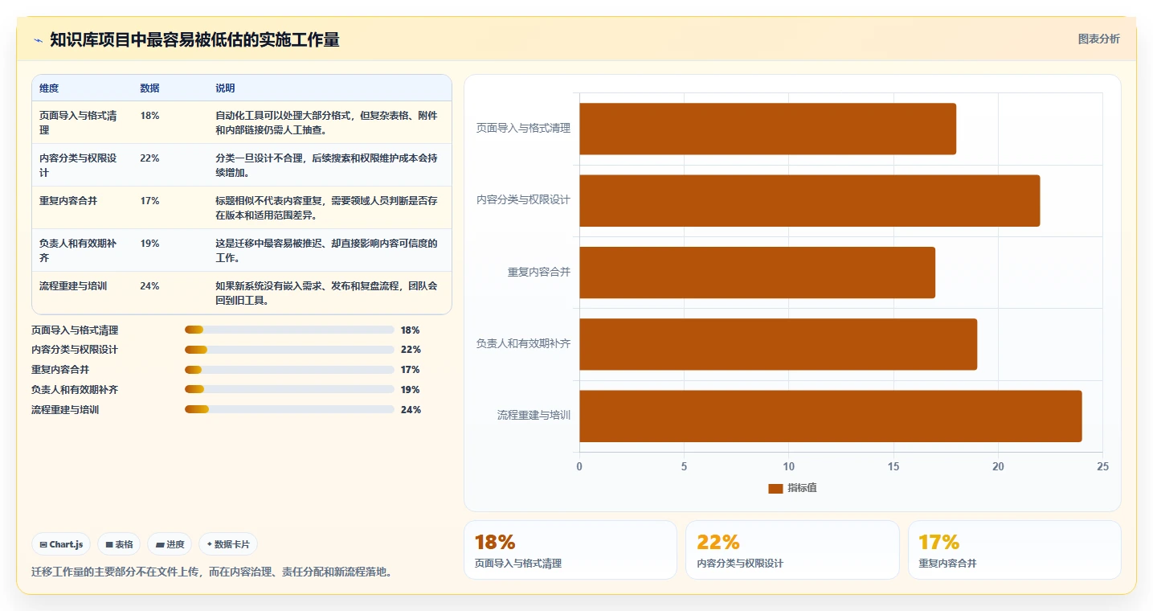
Task: Click chart axis label 流程重建与培训
Action: coord(534,416)
